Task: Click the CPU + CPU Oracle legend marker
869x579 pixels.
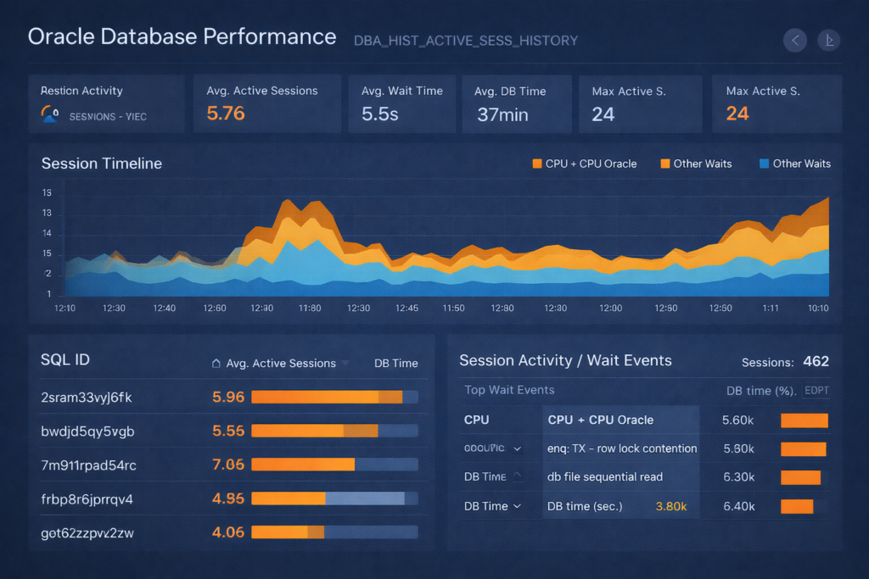Action: click(537, 164)
